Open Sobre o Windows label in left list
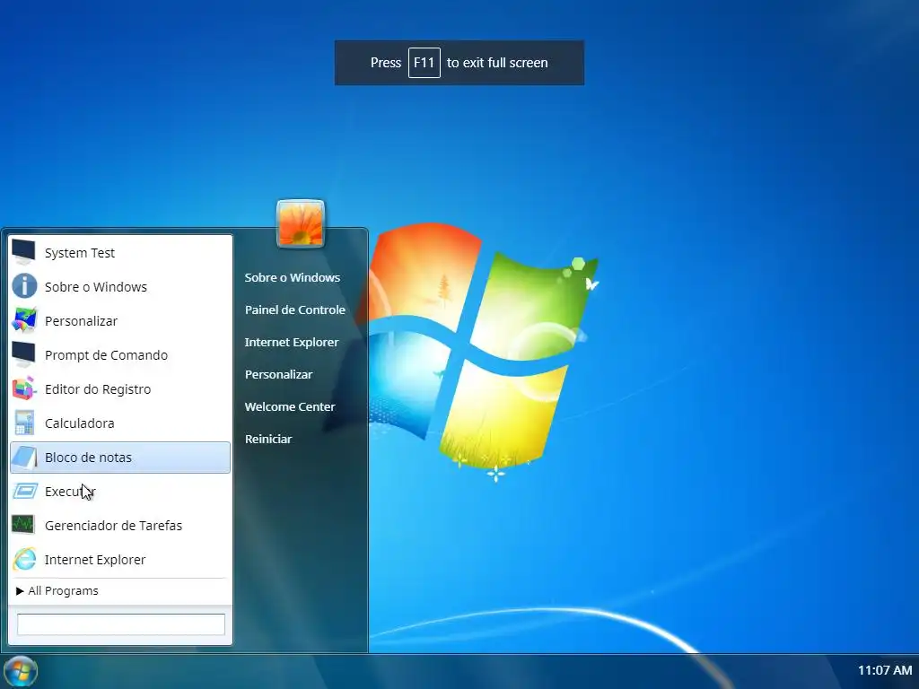 (x=95, y=287)
